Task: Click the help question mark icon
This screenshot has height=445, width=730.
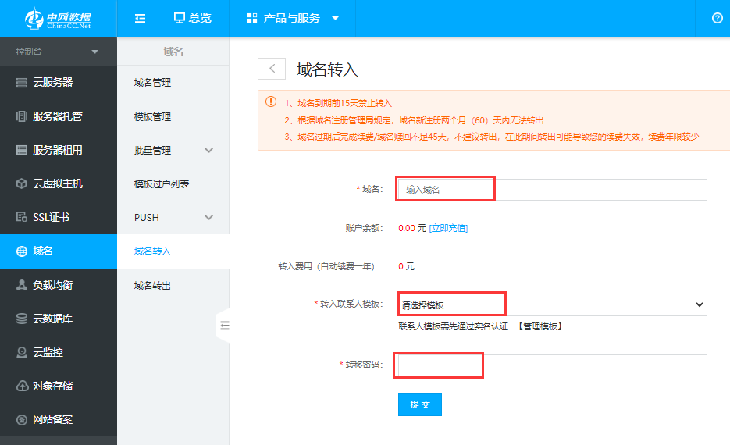Action: point(718,18)
